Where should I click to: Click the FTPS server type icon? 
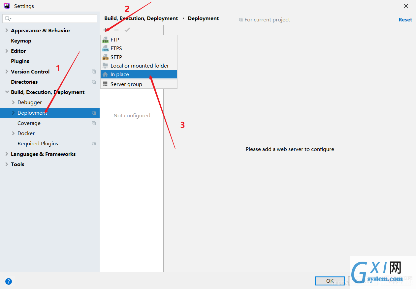pyautogui.click(x=105, y=48)
